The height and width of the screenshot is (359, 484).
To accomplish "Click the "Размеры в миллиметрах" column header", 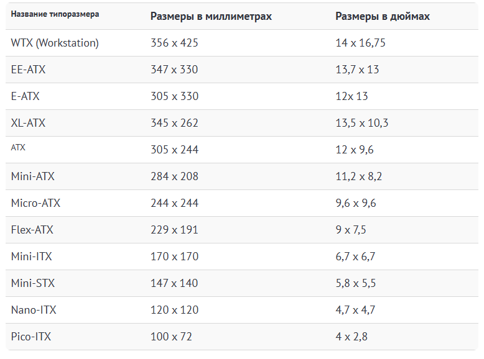I will (x=211, y=16).
